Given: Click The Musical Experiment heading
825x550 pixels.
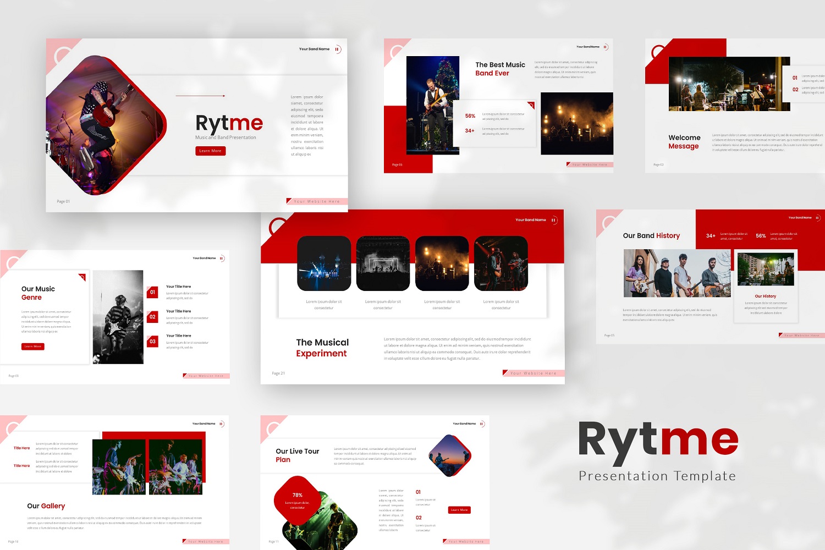Looking at the screenshot, I should click(x=322, y=348).
